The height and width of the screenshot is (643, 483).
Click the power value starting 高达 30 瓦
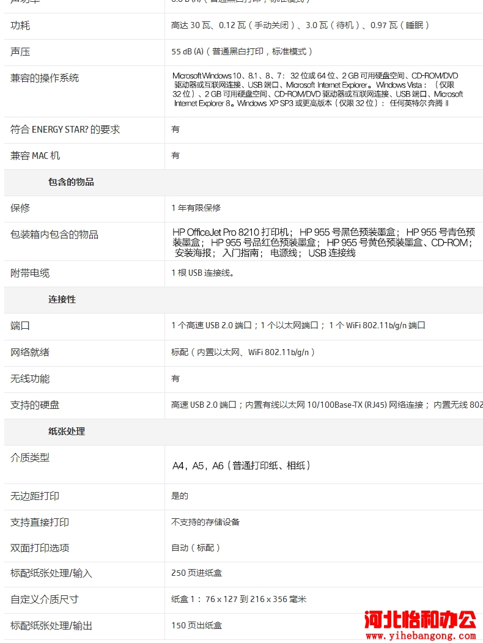click(x=300, y=26)
